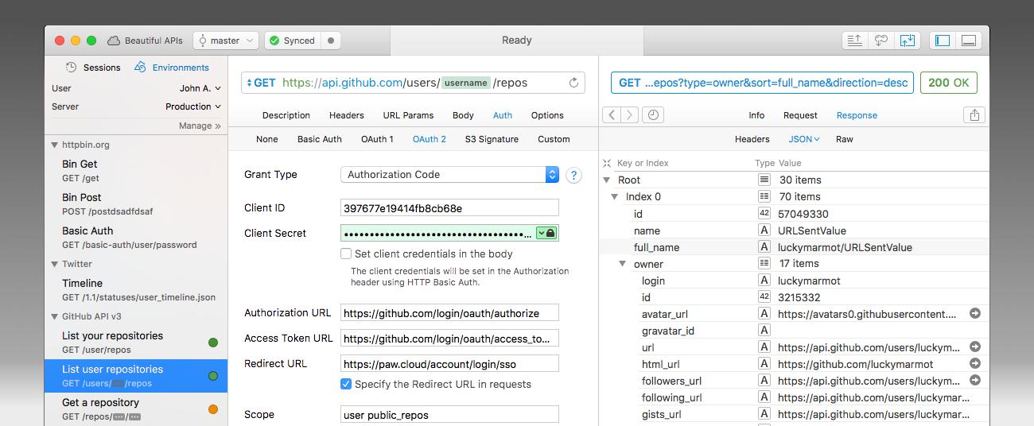Viewport: 1034px width, 426px height.
Task: Select Bin Get request in sidebar
Action: tap(136, 170)
